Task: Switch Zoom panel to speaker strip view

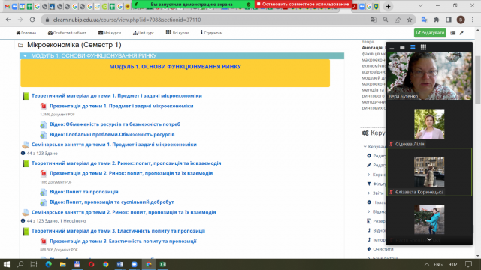Action: [413, 47]
